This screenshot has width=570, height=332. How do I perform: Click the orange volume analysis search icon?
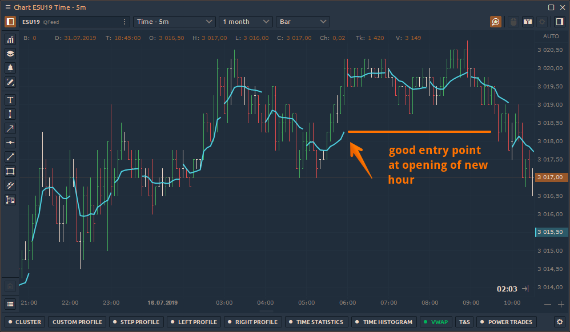click(496, 22)
